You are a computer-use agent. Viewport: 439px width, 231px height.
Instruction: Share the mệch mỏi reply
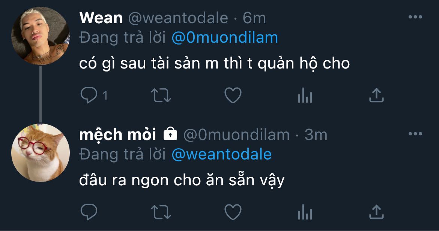tap(376, 212)
